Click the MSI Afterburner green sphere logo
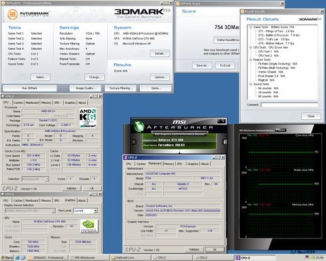 pos(139,127)
